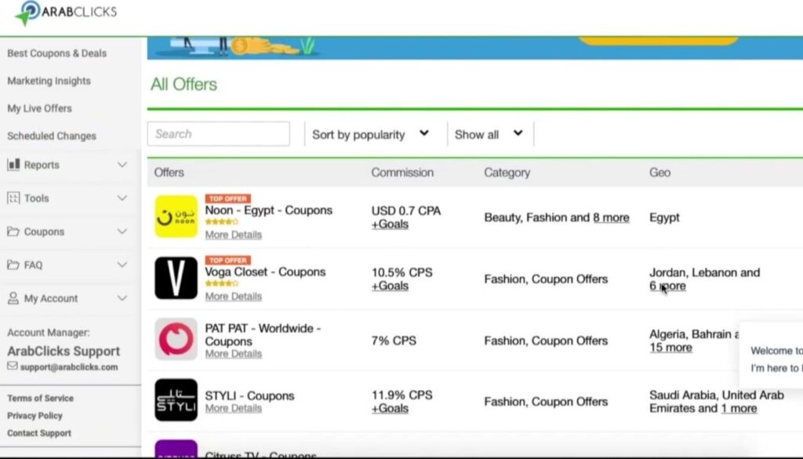Expand the Tools menu chevron
The width and height of the screenshot is (803, 459).
click(122, 198)
